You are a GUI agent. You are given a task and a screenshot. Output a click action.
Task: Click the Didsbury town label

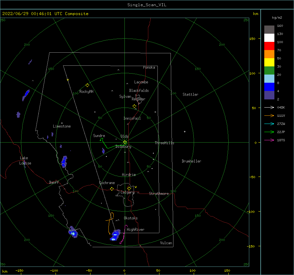[x=123, y=146]
